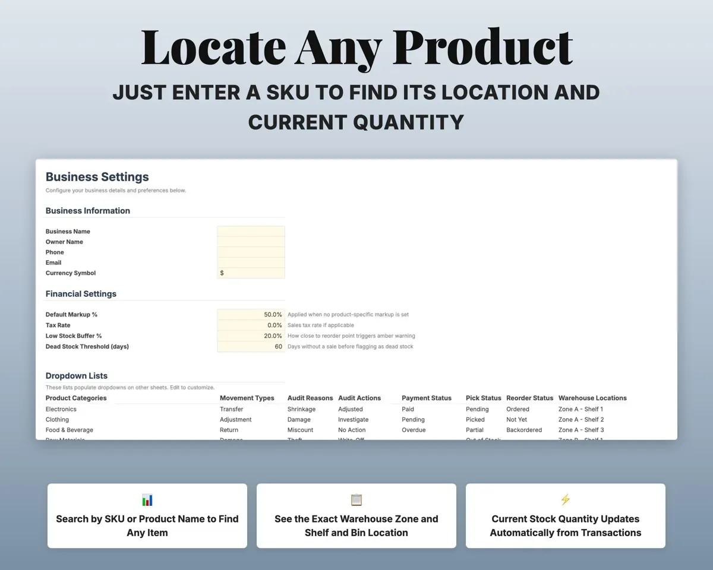Select the Paid payment status cell
This screenshot has height=570, width=713.
[x=408, y=409]
